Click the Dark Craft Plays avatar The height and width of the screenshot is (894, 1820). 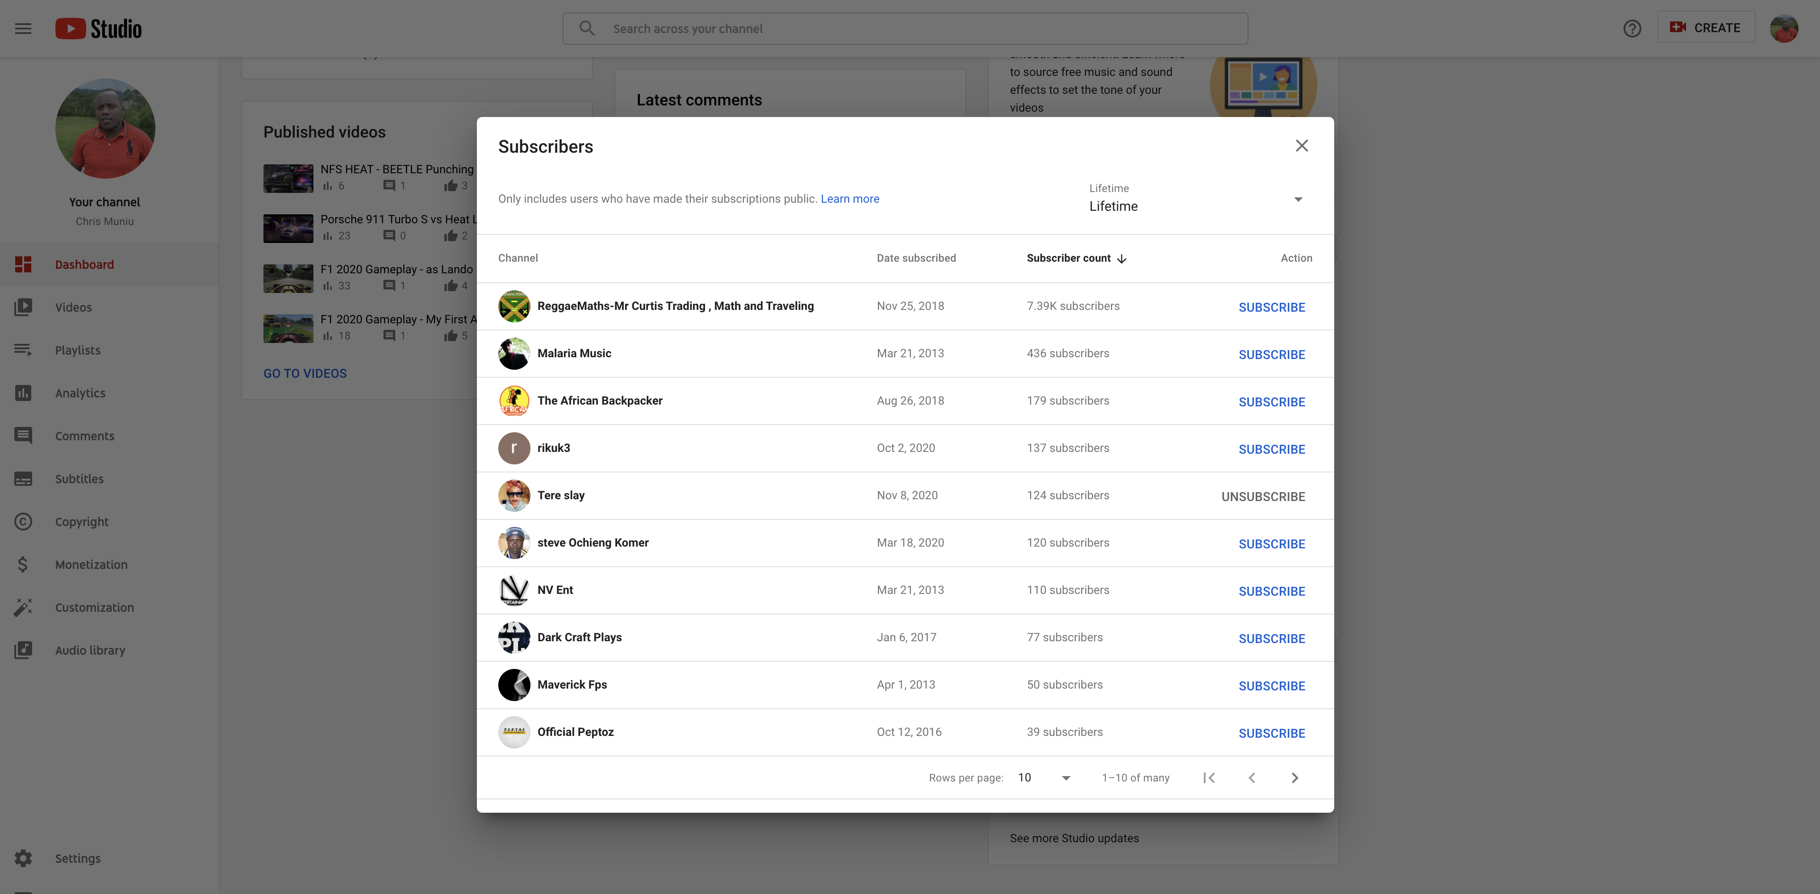pyautogui.click(x=513, y=638)
